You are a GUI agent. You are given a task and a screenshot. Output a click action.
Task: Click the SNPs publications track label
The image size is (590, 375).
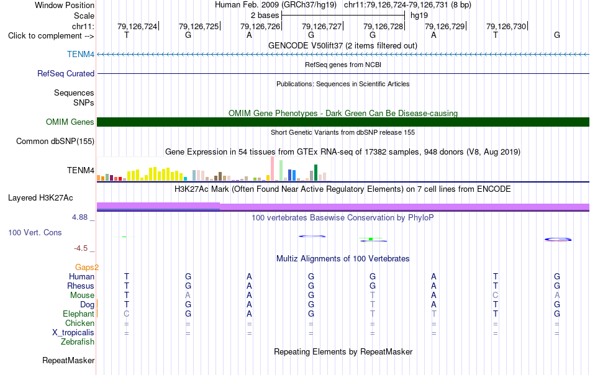(x=84, y=102)
